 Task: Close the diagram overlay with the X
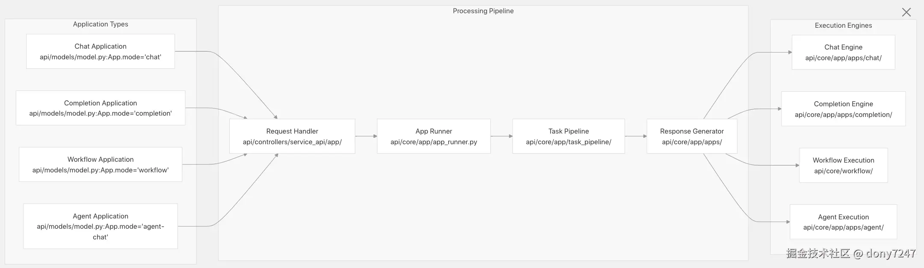pyautogui.click(x=906, y=12)
